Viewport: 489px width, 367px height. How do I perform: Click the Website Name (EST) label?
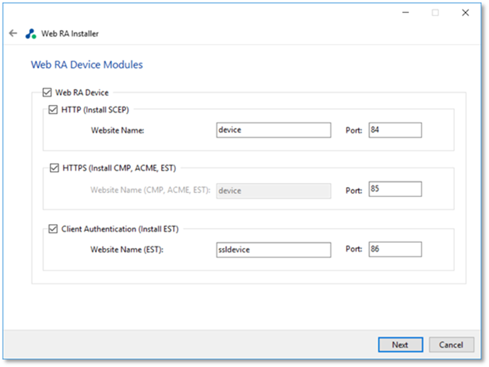[127, 250]
